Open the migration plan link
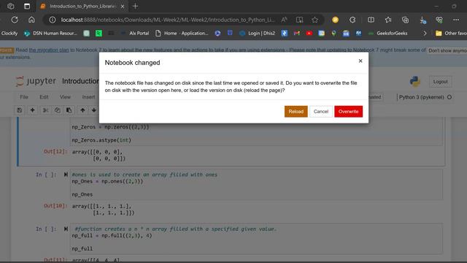Image resolution: width=467 pixels, height=263 pixels. click(x=49, y=50)
